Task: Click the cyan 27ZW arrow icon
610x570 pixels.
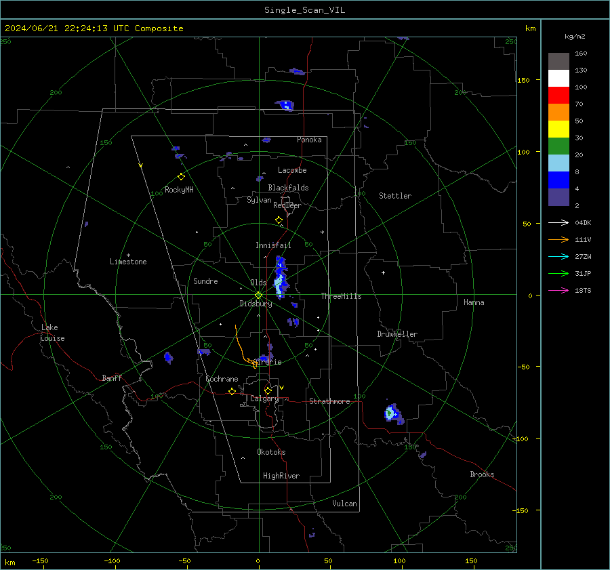Action: coord(558,256)
